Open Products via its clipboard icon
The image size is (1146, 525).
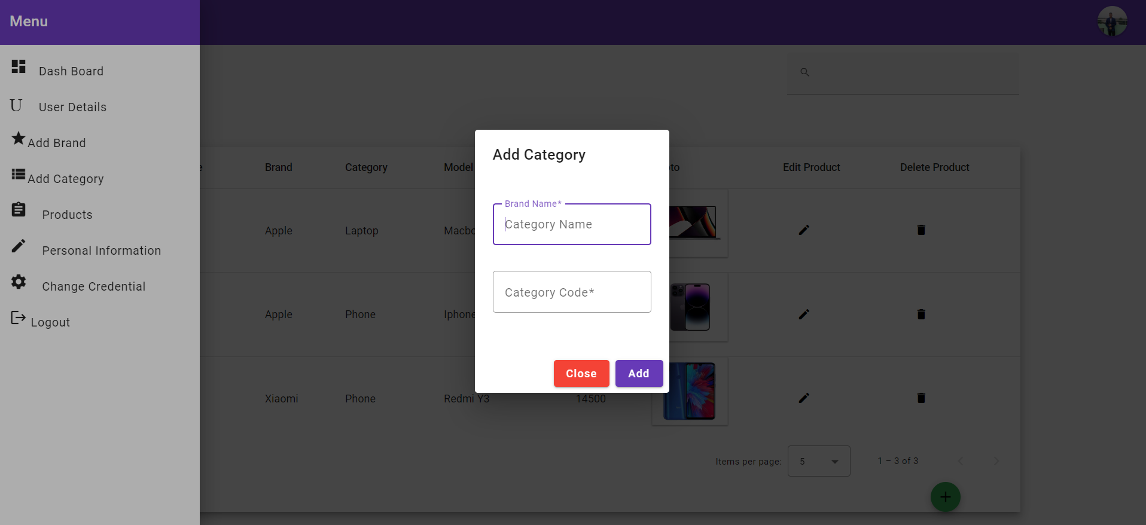(x=18, y=210)
